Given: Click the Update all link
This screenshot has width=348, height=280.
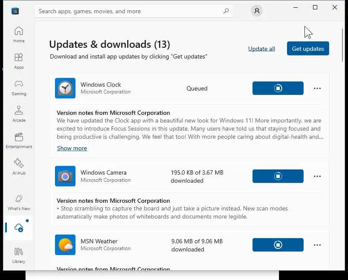Looking at the screenshot, I should (x=261, y=49).
